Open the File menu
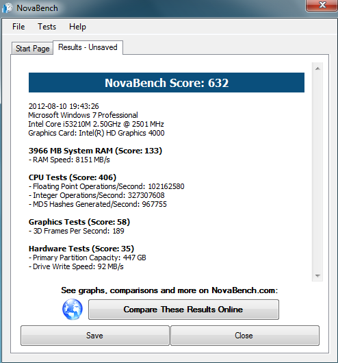This screenshot has height=363, width=338. pos(18,27)
